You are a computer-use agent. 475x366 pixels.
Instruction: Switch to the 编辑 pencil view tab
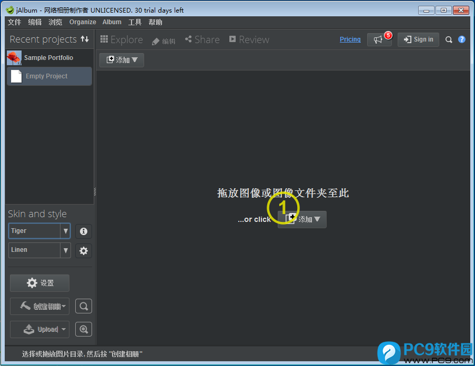[x=164, y=41]
